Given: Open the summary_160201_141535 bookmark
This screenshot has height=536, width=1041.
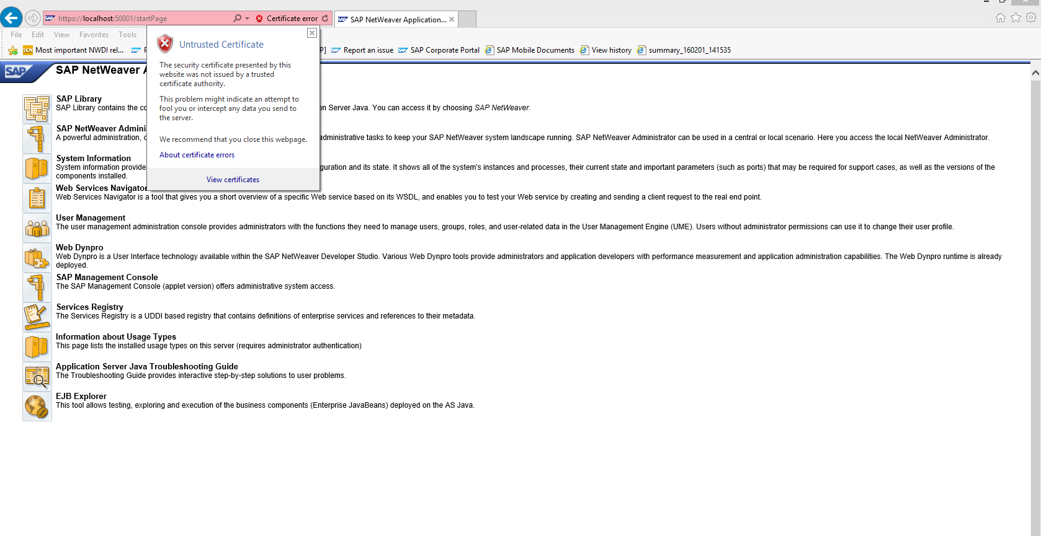Looking at the screenshot, I should click(684, 50).
